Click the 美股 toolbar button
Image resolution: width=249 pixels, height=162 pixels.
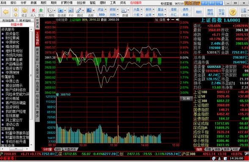pyautogui.click(x=185, y=15)
